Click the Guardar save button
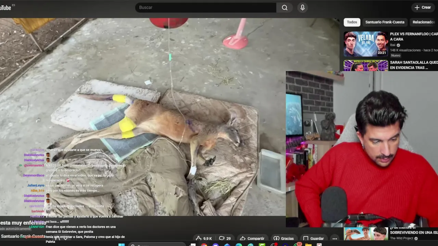This screenshot has width=438, height=246. coord(313,238)
